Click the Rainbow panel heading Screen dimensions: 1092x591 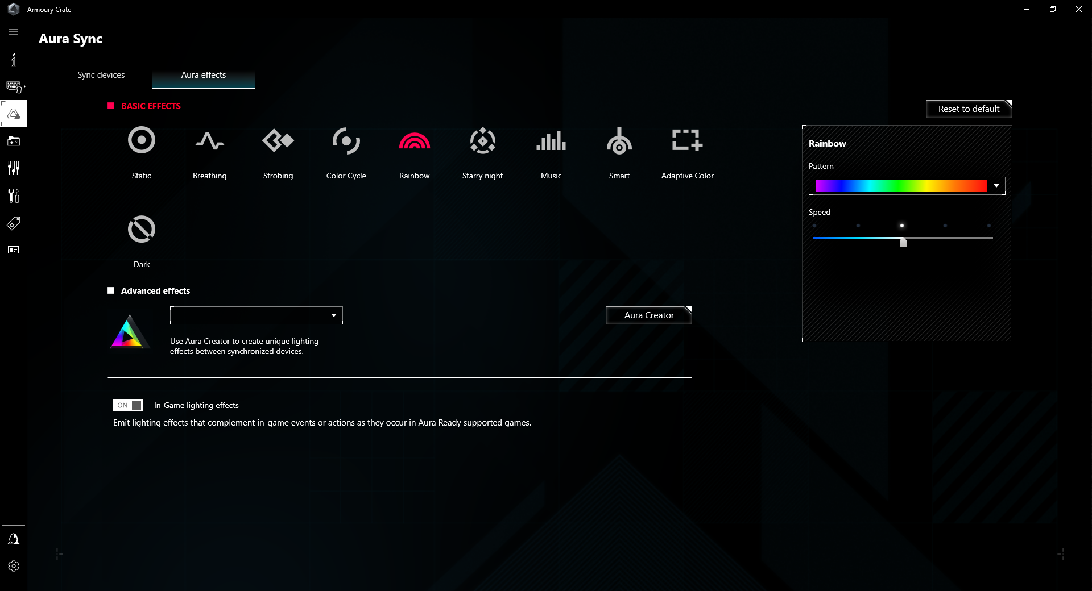tap(827, 144)
